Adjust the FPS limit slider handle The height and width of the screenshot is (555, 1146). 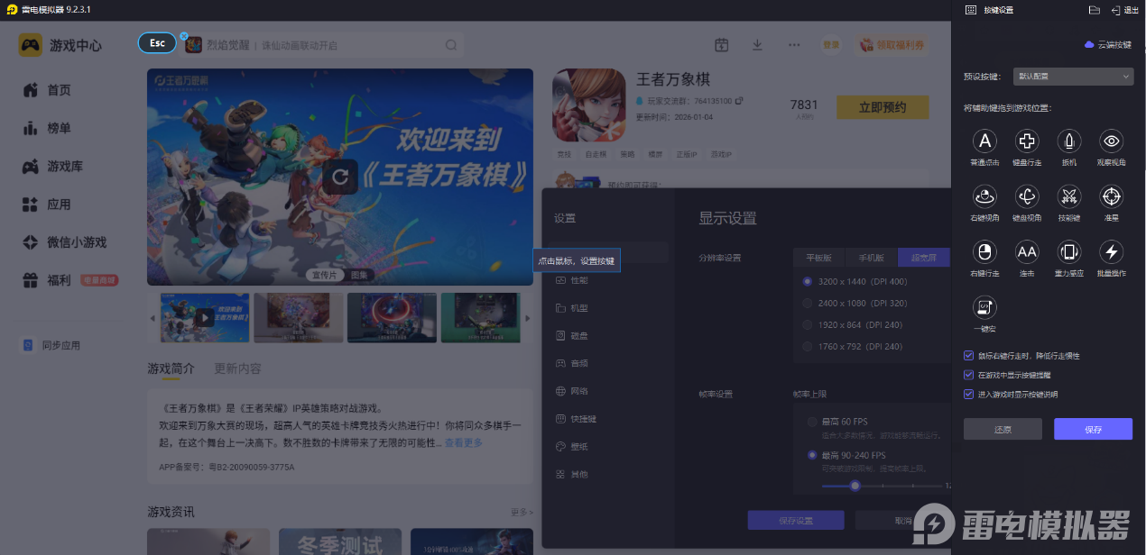tap(855, 486)
